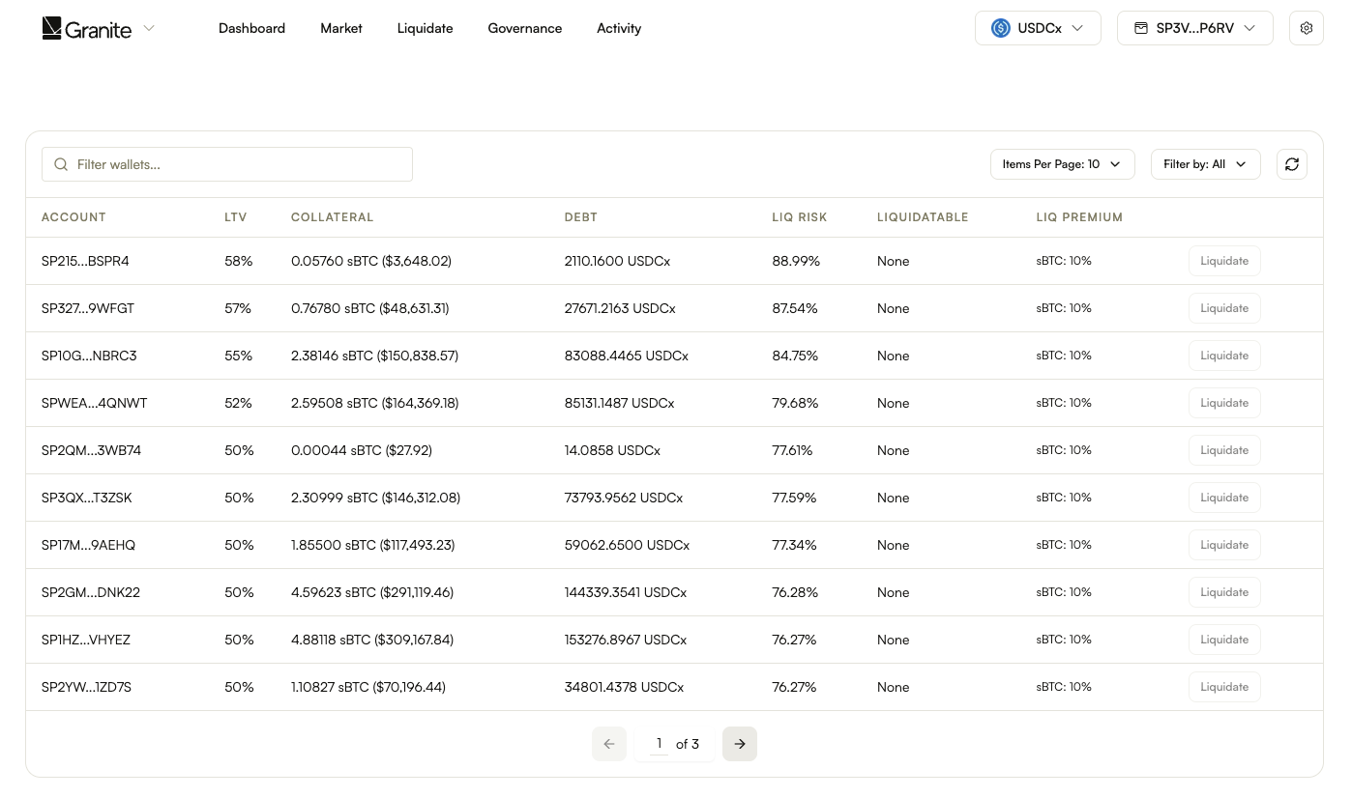Open Items Per Page dropdown
This screenshot has height=798, width=1352.
tap(1062, 164)
